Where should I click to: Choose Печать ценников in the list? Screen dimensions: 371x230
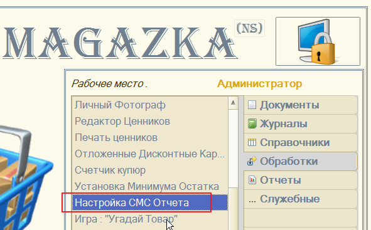pos(150,137)
